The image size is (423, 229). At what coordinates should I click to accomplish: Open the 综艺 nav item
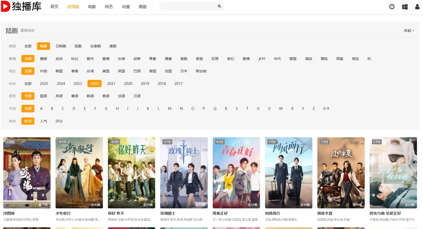109,7
